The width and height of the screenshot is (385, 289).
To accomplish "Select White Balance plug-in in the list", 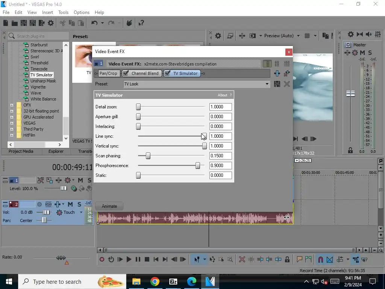I will click(x=43, y=99).
